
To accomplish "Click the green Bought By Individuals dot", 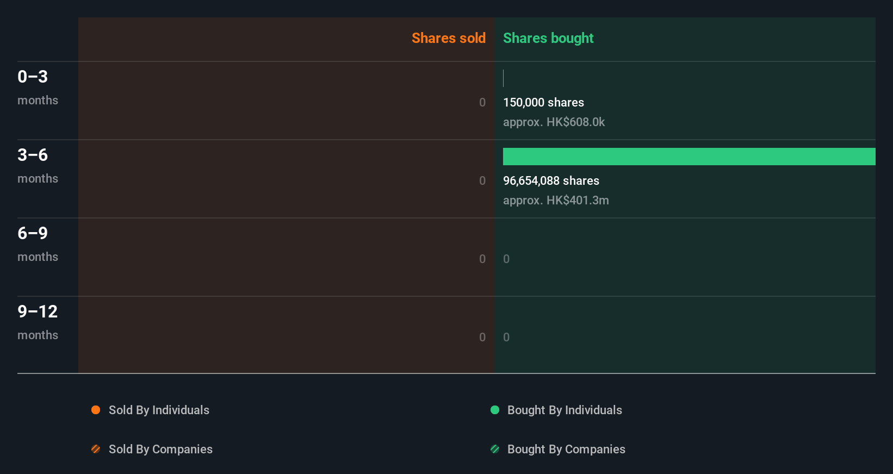I will tap(495, 410).
